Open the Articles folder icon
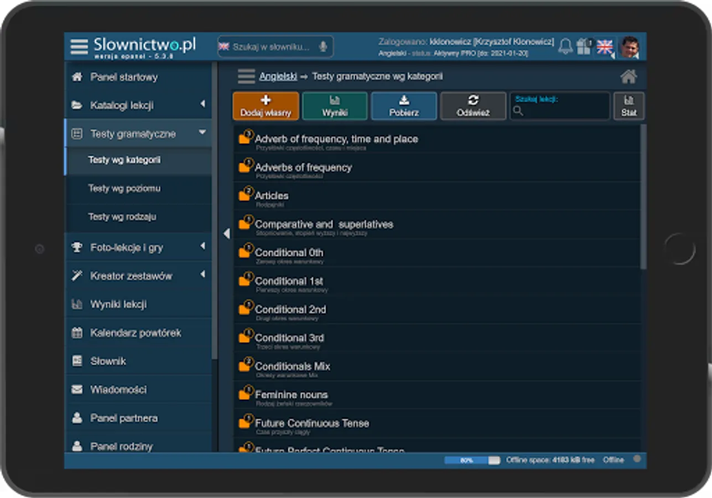Screen dimensions: 712x498 [x=245, y=194]
